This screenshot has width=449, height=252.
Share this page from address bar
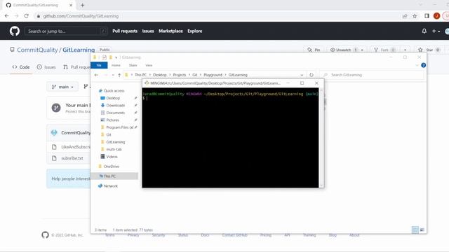pos(405,16)
